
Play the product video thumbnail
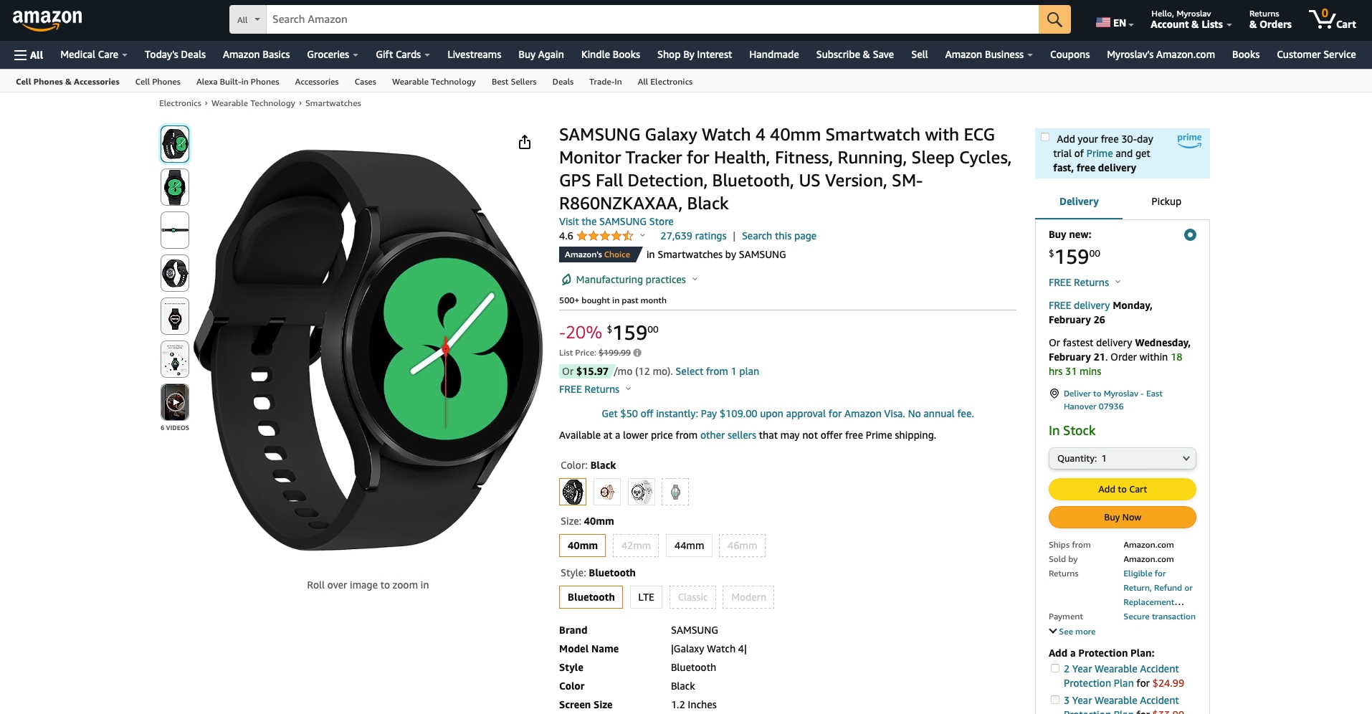(x=175, y=402)
